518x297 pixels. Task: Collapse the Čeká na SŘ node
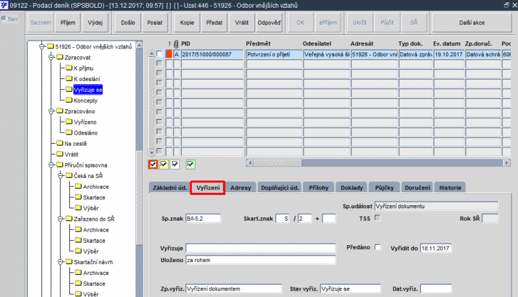tap(60, 176)
